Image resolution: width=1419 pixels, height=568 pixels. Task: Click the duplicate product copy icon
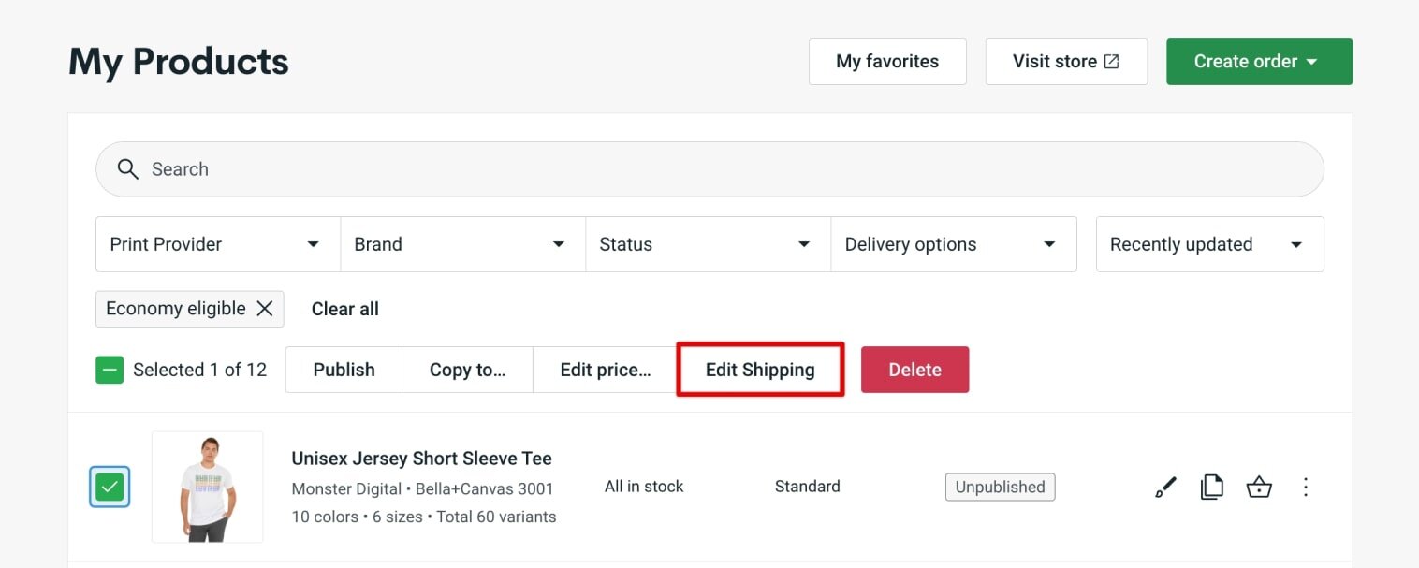(x=1212, y=487)
